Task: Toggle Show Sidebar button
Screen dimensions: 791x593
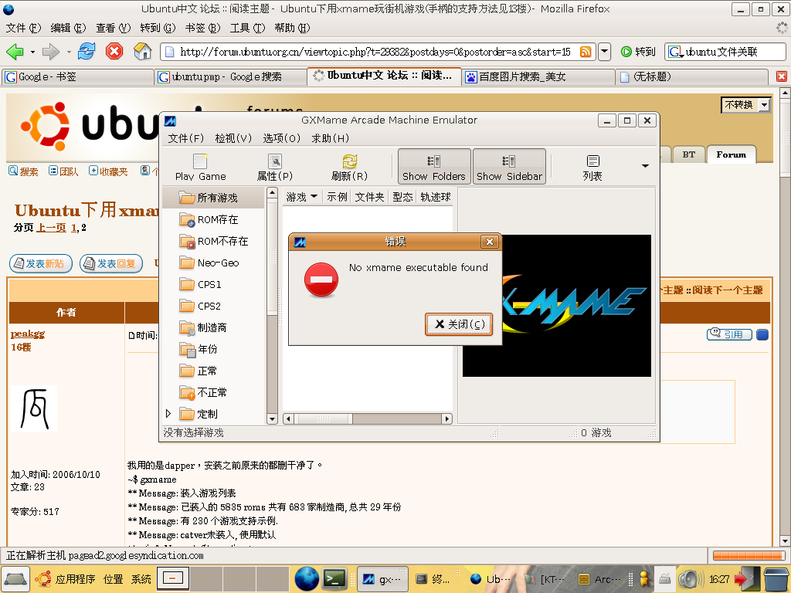Action: (509, 167)
